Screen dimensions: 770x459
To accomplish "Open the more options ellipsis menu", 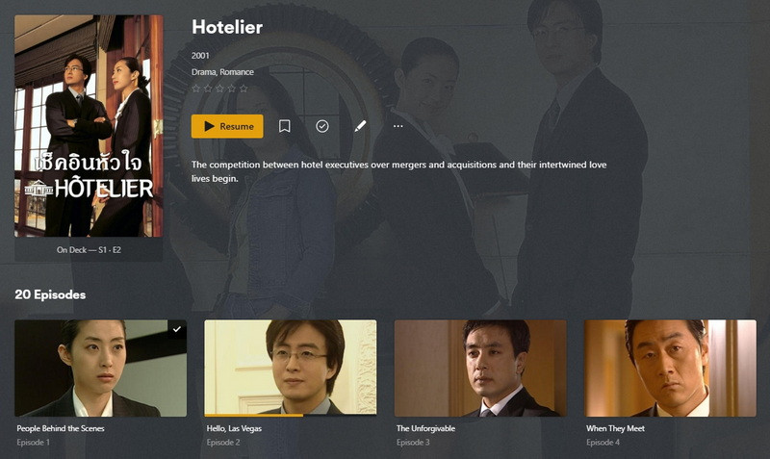I will click(398, 126).
